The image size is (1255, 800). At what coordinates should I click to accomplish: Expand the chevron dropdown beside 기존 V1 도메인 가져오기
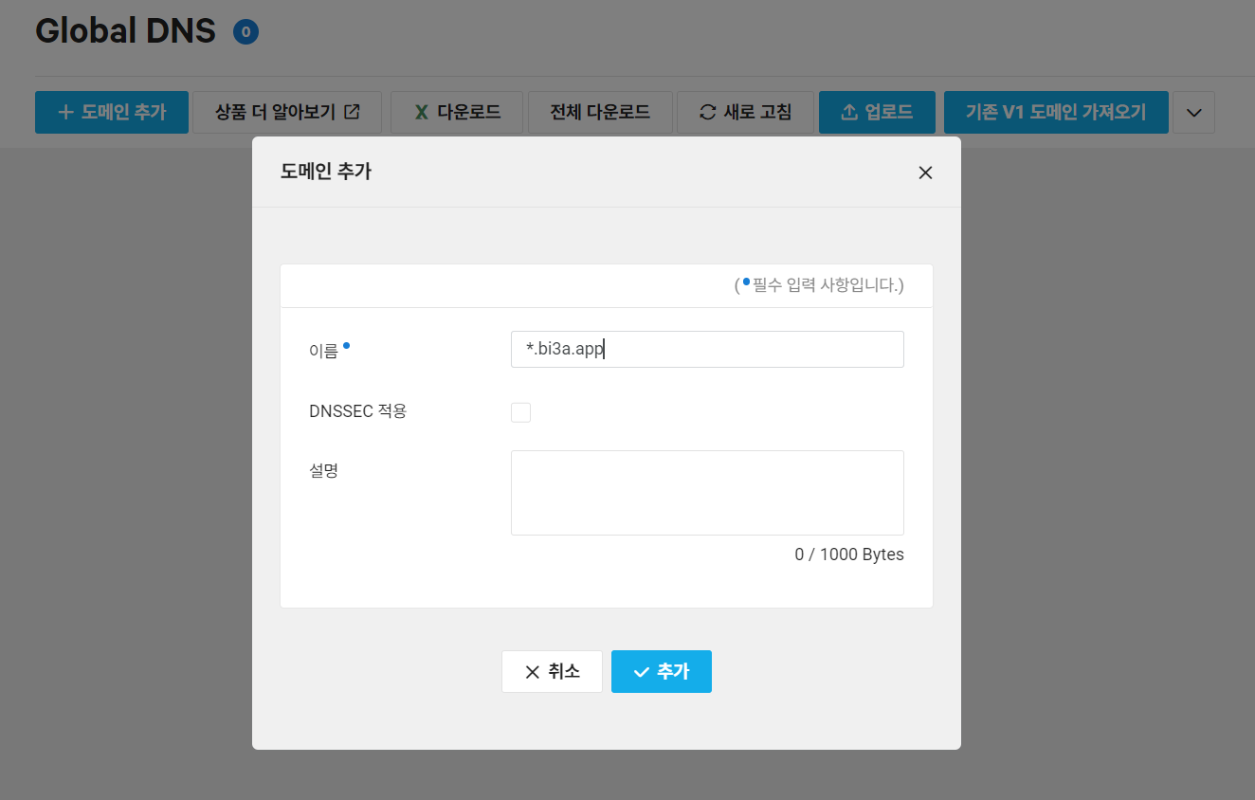point(1192,111)
